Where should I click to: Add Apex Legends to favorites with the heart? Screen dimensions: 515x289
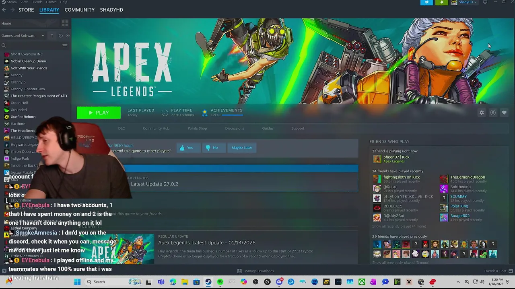pyautogui.click(x=504, y=113)
